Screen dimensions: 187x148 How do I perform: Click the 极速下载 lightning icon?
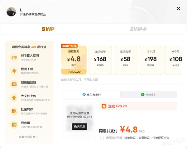click(x=14, y=71)
